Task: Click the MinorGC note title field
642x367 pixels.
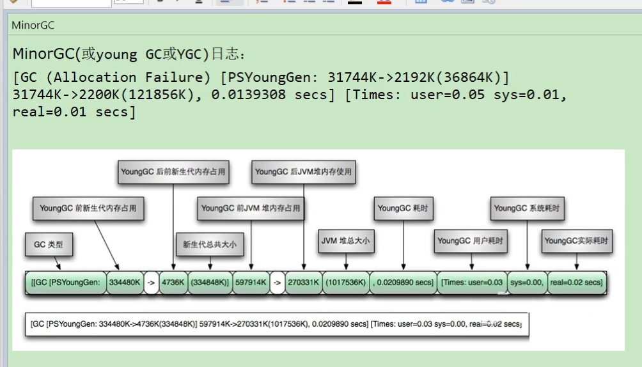Action: tap(325, 26)
